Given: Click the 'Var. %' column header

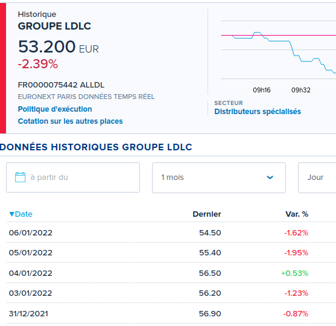Looking at the screenshot, I should 297,214.
